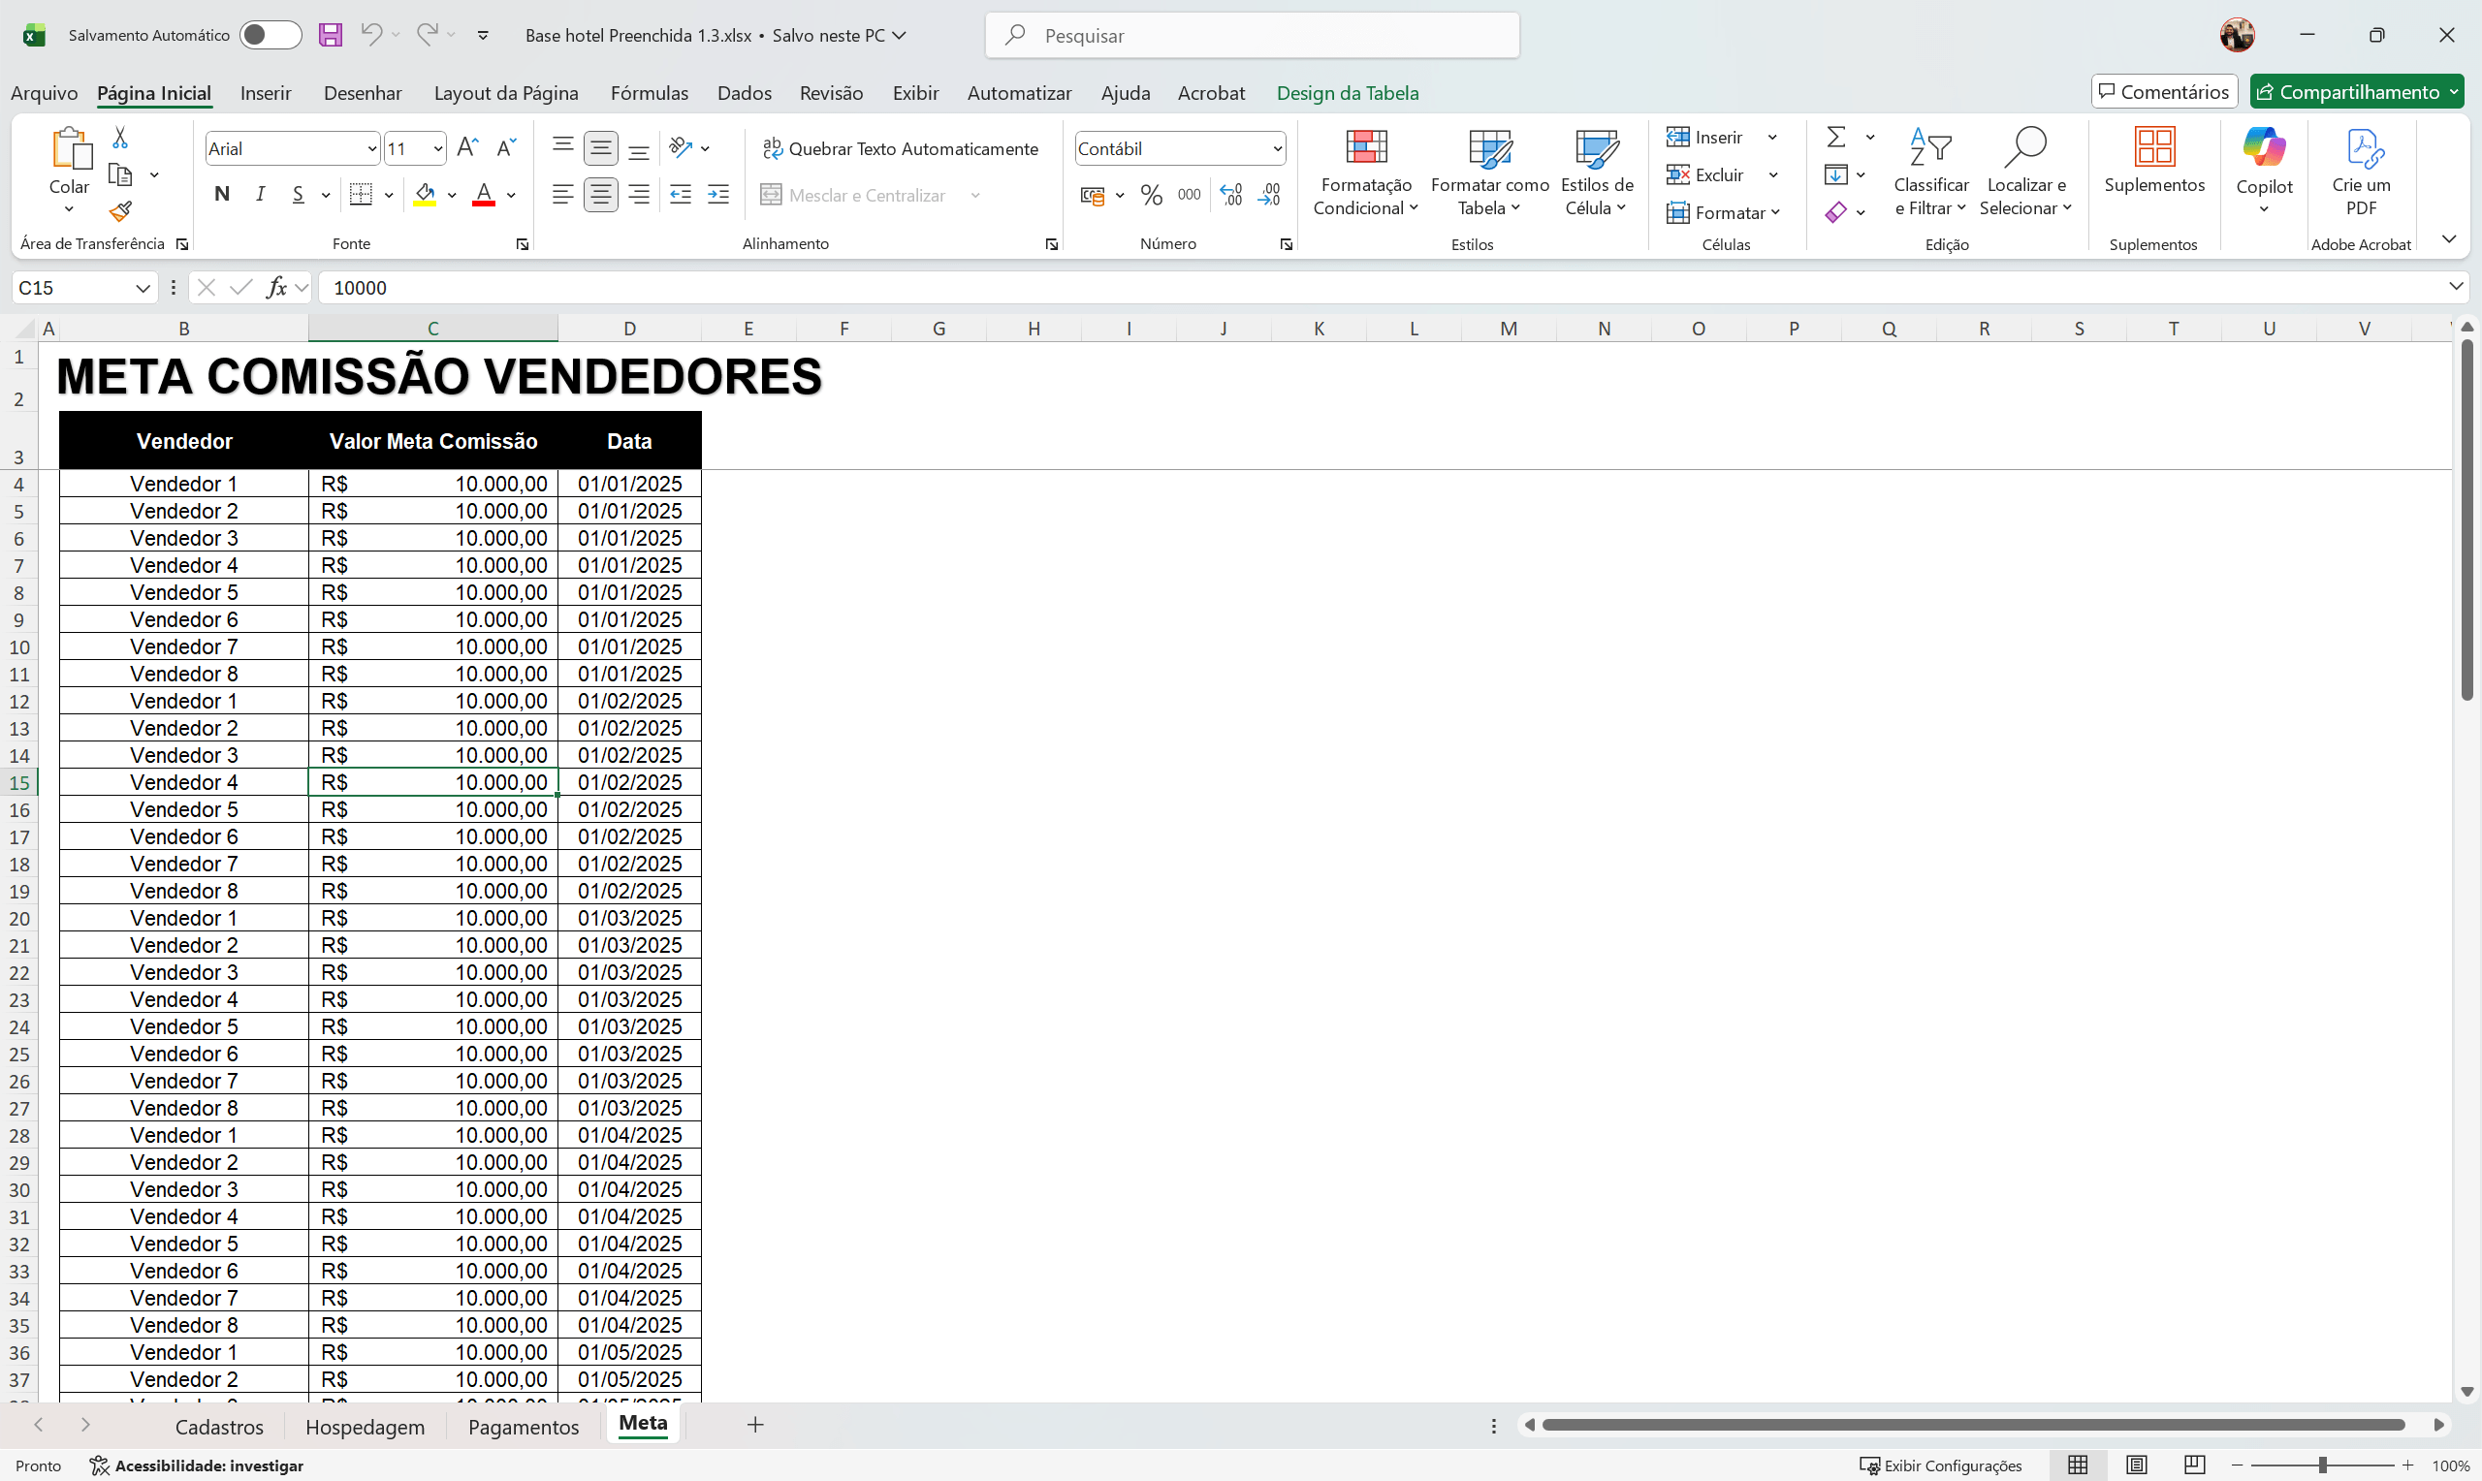Click the Format Painter brush icon

[121, 211]
